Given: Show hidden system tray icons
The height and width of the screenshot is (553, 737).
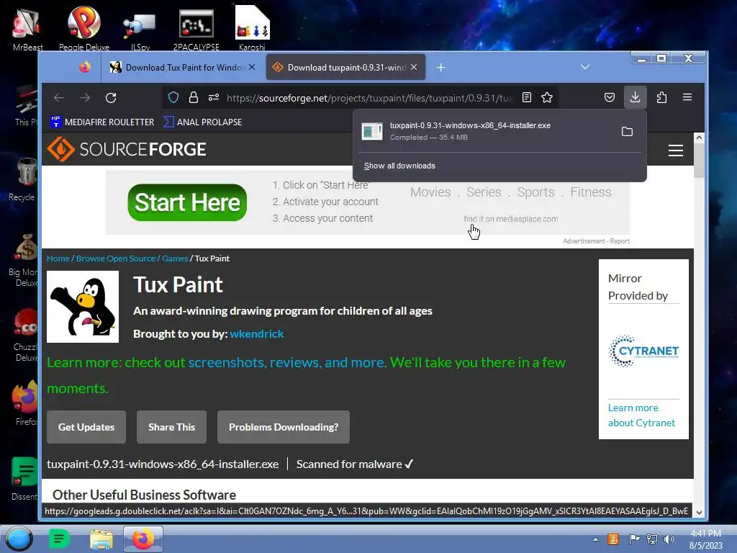Looking at the screenshot, I should 595,539.
